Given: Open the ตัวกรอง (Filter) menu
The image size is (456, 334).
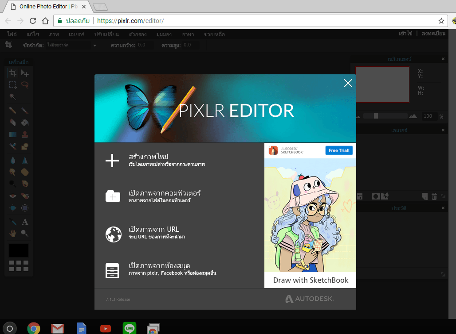Looking at the screenshot, I should [138, 34].
